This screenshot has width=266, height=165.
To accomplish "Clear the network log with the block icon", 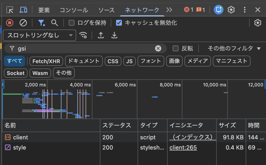I will (23, 23).
